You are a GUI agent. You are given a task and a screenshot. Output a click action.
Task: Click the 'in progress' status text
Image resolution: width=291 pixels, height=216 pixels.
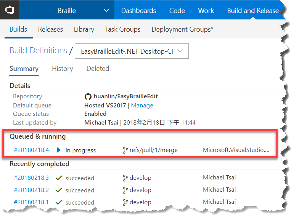[80, 150]
